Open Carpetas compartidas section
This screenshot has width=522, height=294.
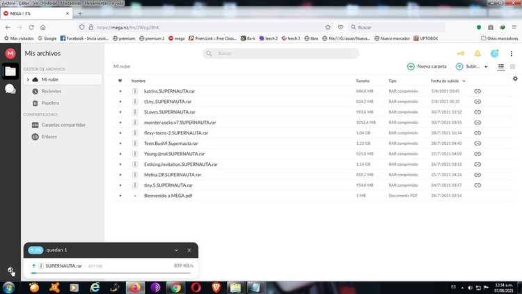63,125
